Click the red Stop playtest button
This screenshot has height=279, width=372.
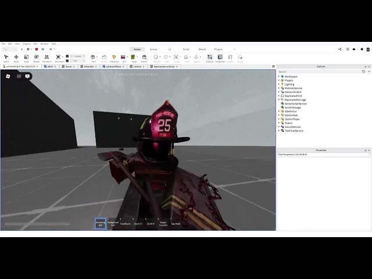tap(37, 49)
